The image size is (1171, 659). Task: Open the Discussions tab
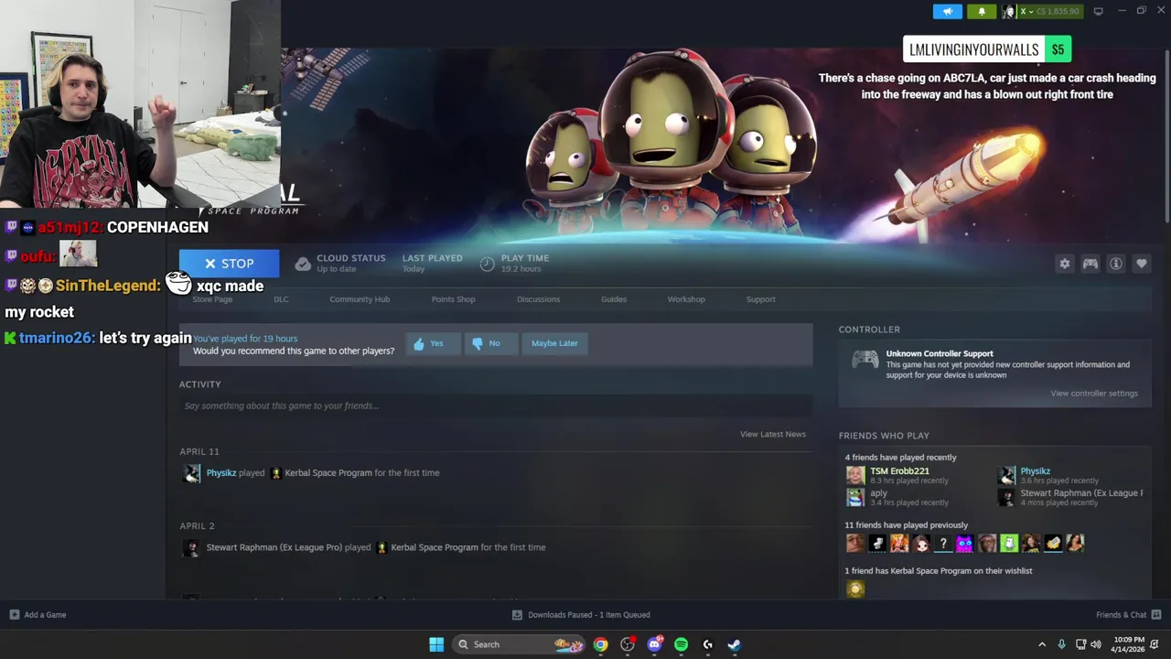[538, 299]
